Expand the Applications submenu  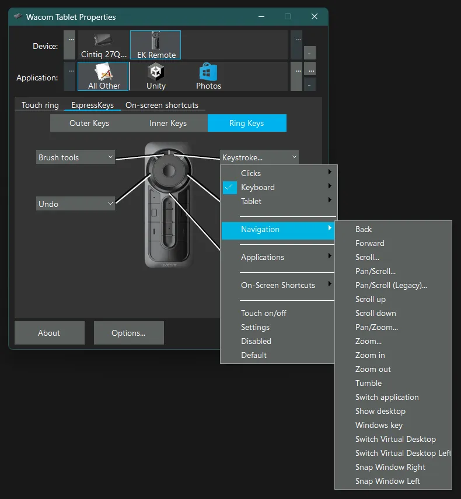pos(278,257)
